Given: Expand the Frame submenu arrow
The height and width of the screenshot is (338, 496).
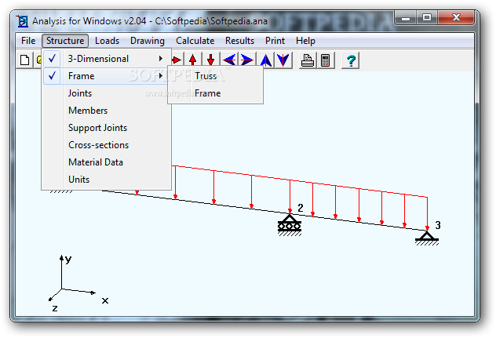Looking at the screenshot, I should (161, 76).
